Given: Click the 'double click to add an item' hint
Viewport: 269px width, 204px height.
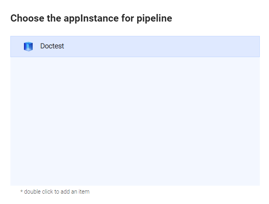Looking at the screenshot, I should point(55,192).
